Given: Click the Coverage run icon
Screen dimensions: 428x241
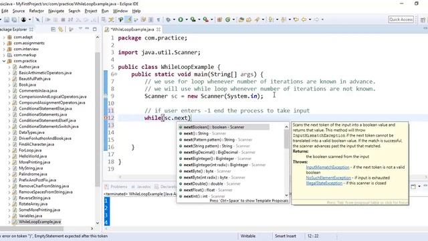Looking at the screenshot, I should [x=193, y=19].
